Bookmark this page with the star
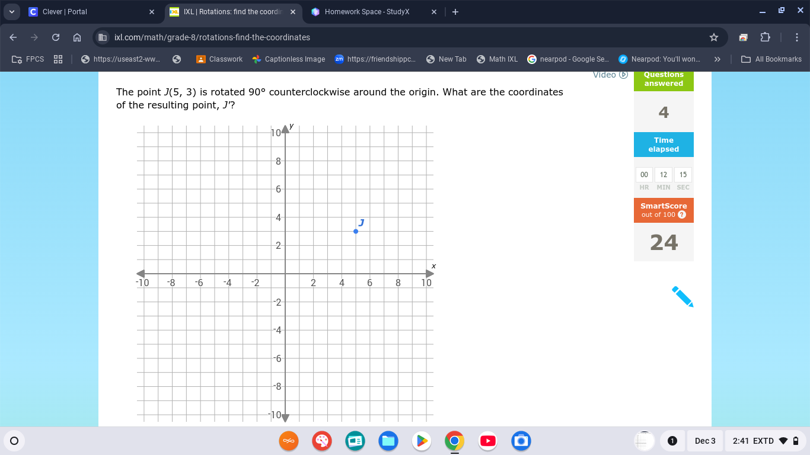 point(714,37)
